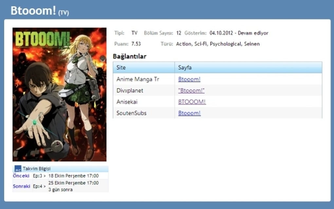Click the genre list Action, Sci-Fi, Psychological, Seinen
This screenshot has height=209, width=334.
click(x=218, y=44)
